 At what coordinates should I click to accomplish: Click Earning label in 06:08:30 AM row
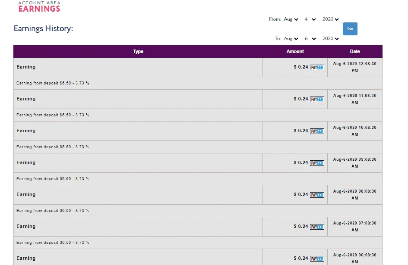tap(26, 258)
